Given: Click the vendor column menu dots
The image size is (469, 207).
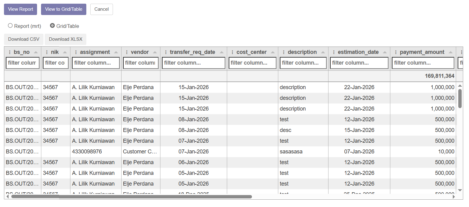Looking at the screenshot, I should 127,52.
